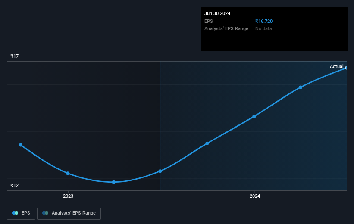Click the ₹16.720 EPS value in tooltip
Image resolution: width=354 pixels, height=224 pixels.
264,21
